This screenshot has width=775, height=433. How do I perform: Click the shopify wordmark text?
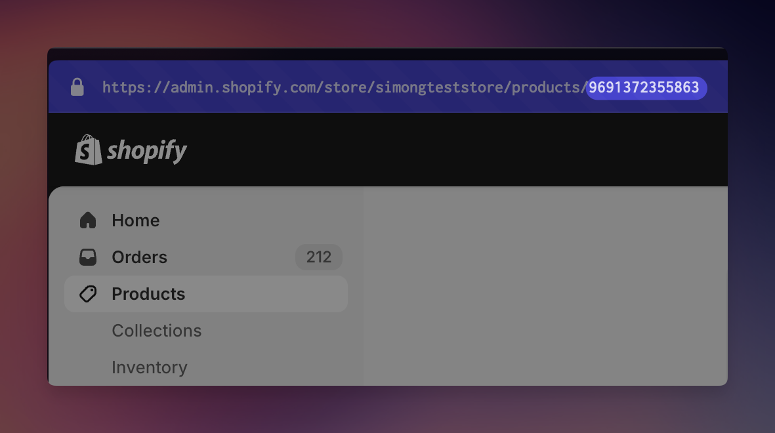click(x=147, y=151)
